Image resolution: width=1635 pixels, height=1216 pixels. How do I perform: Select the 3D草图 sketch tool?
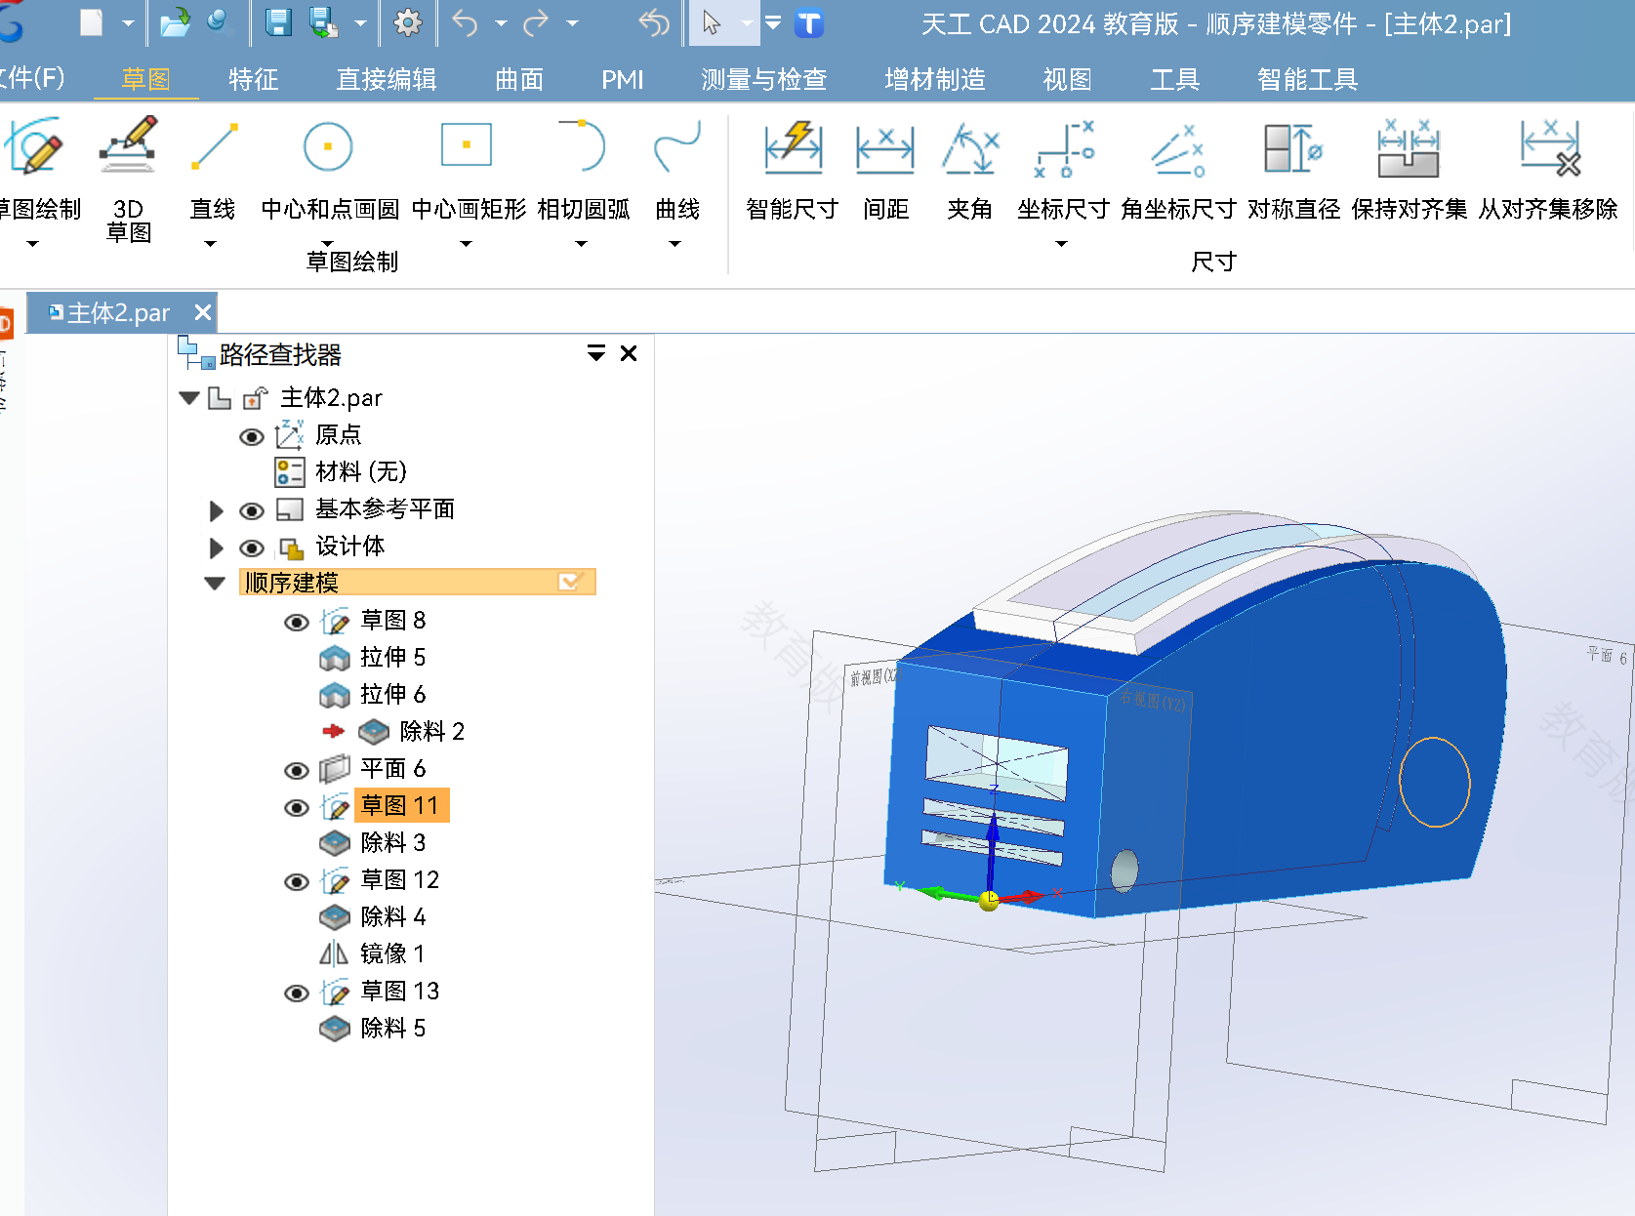pyautogui.click(x=128, y=179)
